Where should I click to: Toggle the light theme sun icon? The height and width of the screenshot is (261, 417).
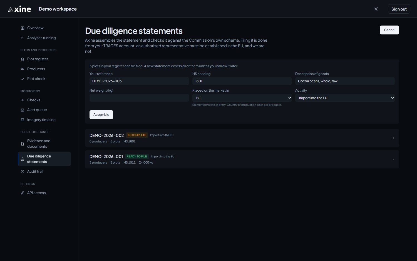(x=376, y=9)
